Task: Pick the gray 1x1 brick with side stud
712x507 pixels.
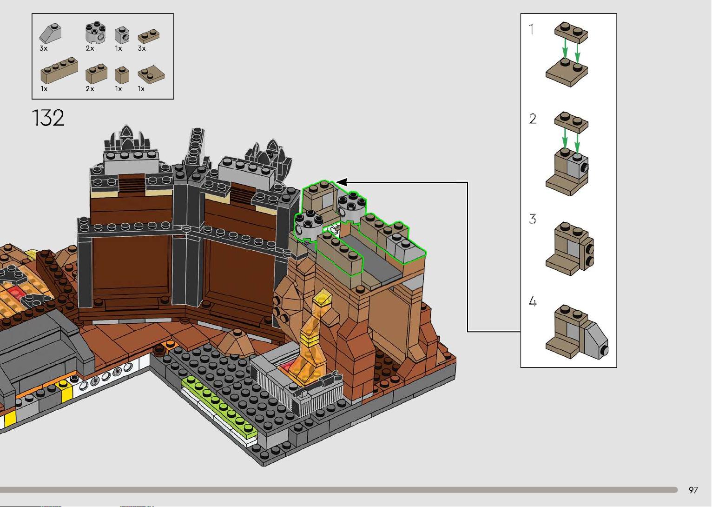Action: click(122, 35)
